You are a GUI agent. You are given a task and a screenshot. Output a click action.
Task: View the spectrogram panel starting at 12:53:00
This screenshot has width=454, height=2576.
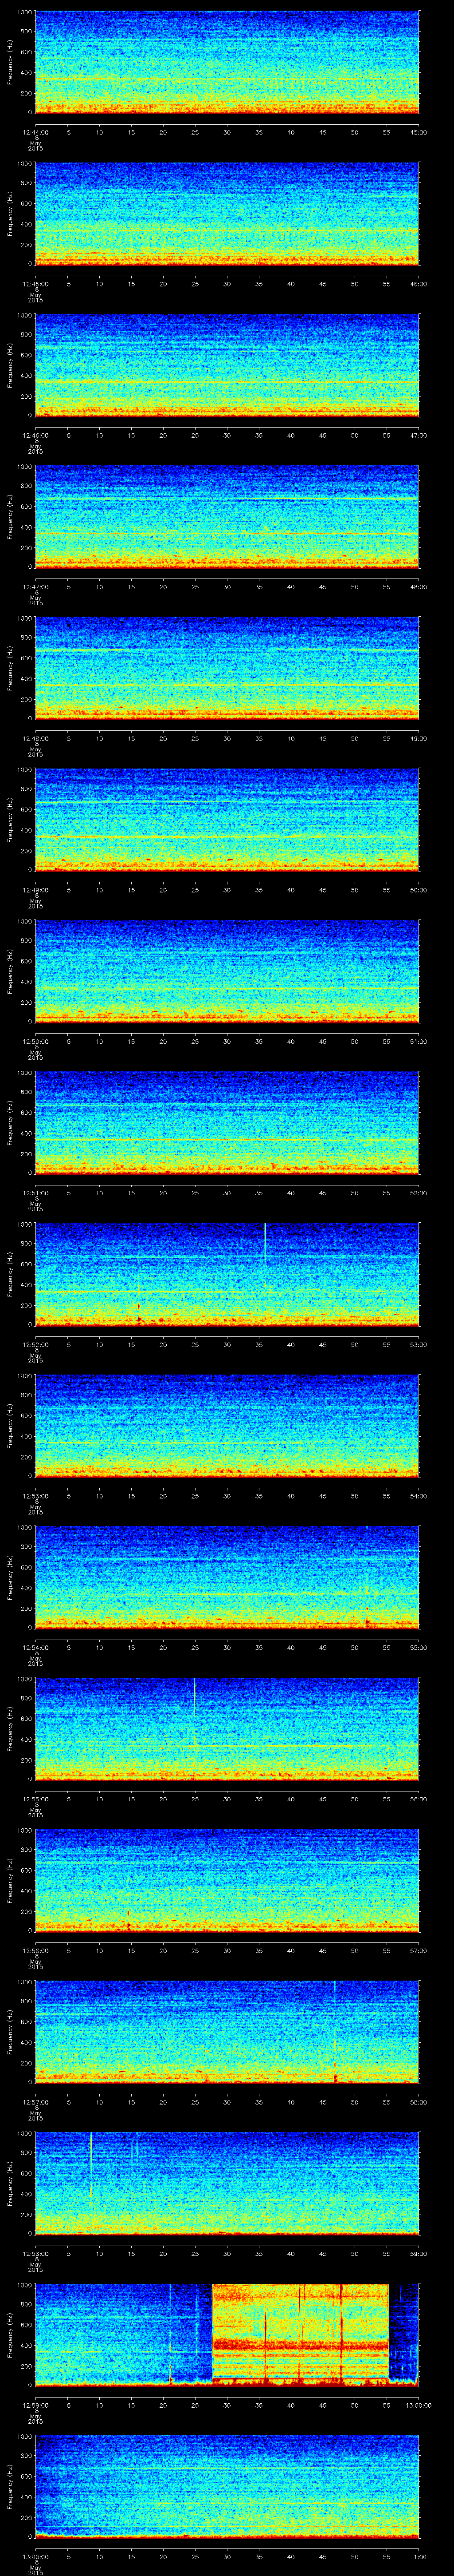[227, 1426]
